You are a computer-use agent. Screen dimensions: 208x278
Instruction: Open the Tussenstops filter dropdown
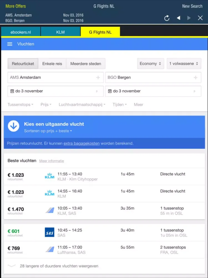point(20,105)
